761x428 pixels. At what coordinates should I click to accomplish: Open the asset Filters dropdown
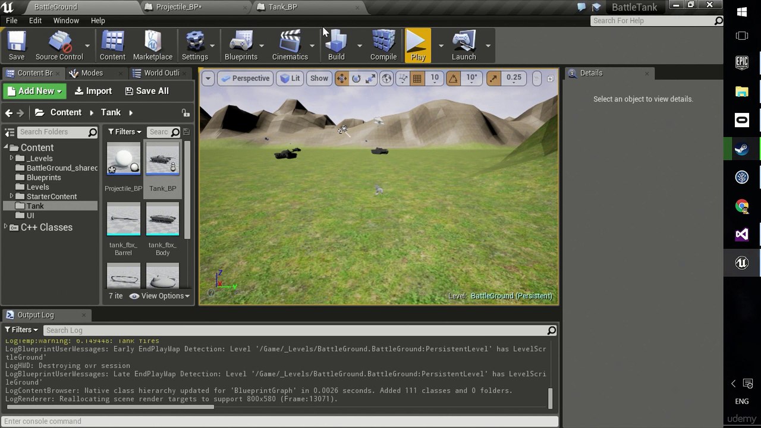click(124, 132)
